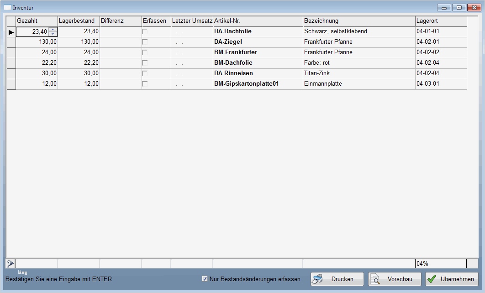Screen dimensions: 485x293
Task: Click the Bezeichnung column header
Action: point(359,21)
